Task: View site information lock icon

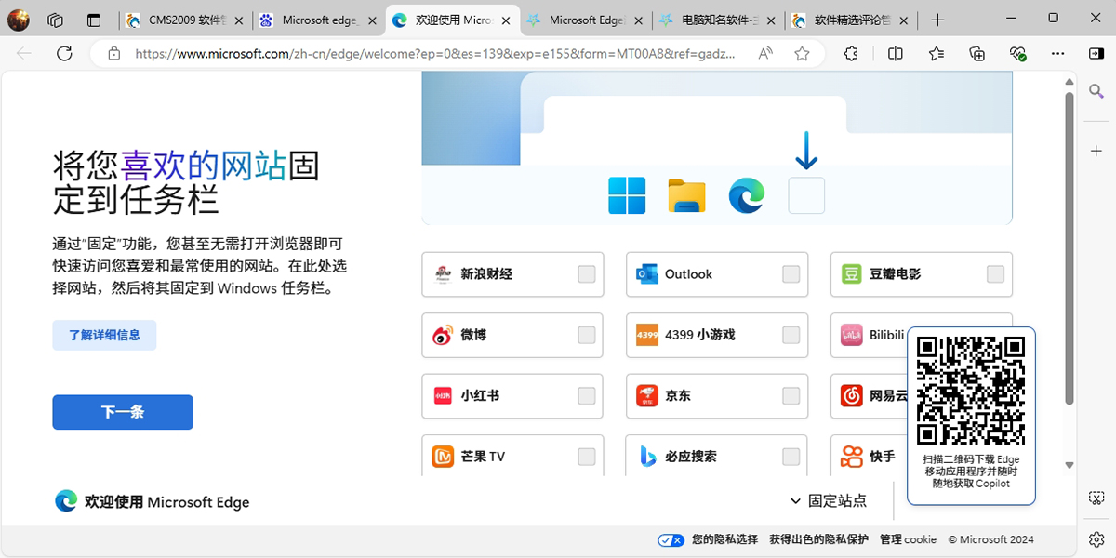Action: coord(113,54)
